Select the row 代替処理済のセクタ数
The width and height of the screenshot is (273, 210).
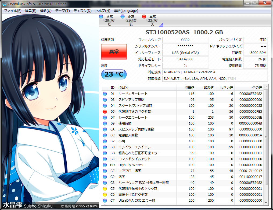(182, 112)
